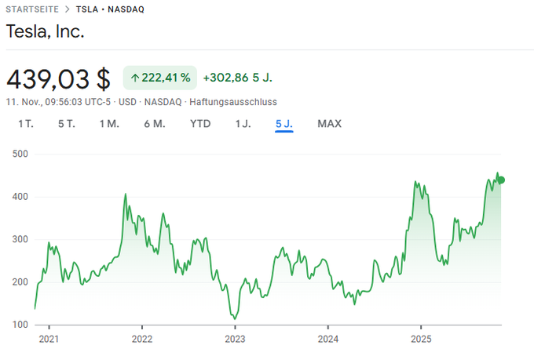Viewport: 534px width, 356px height.
Task: Click the 2024 x-axis label
Action: [x=328, y=339]
